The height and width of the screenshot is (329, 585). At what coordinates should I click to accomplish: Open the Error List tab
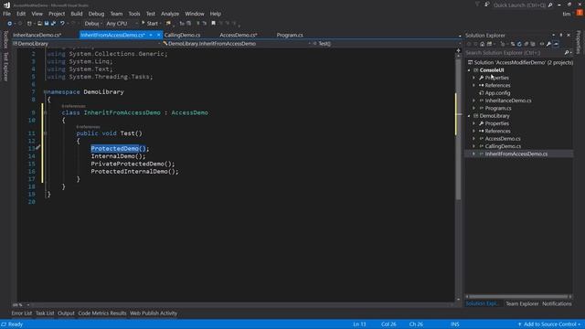tap(22, 313)
